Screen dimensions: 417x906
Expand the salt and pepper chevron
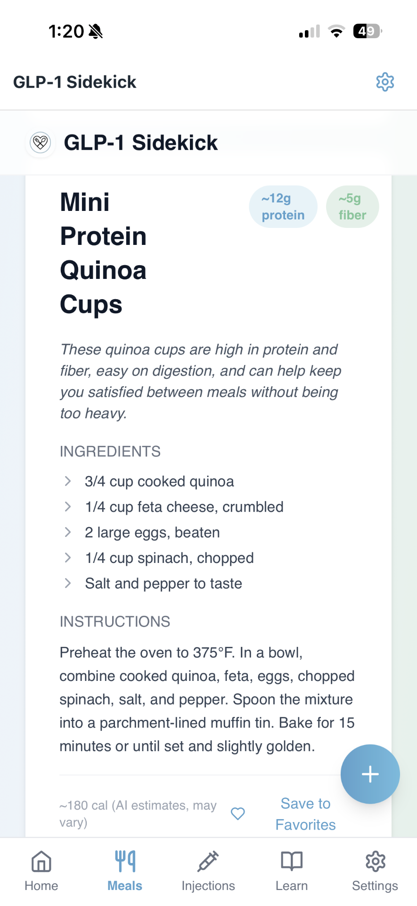pyautogui.click(x=68, y=583)
